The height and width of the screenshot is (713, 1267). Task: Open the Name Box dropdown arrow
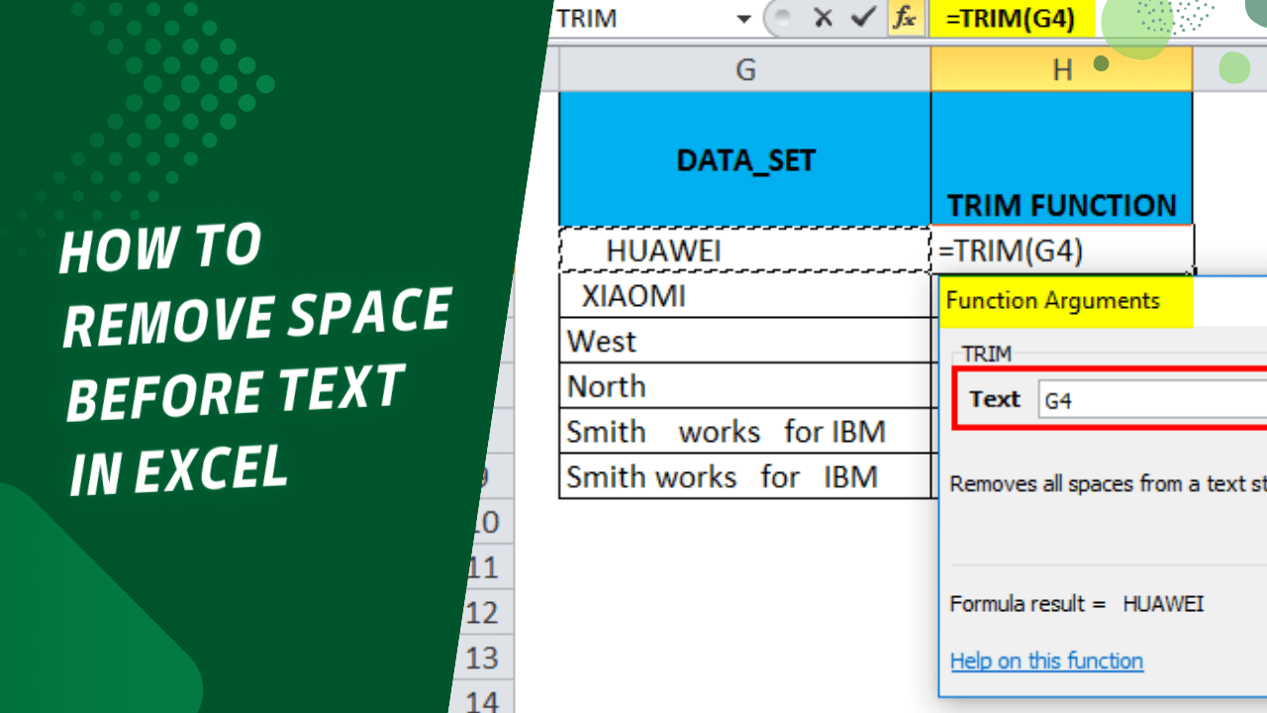pos(745,18)
